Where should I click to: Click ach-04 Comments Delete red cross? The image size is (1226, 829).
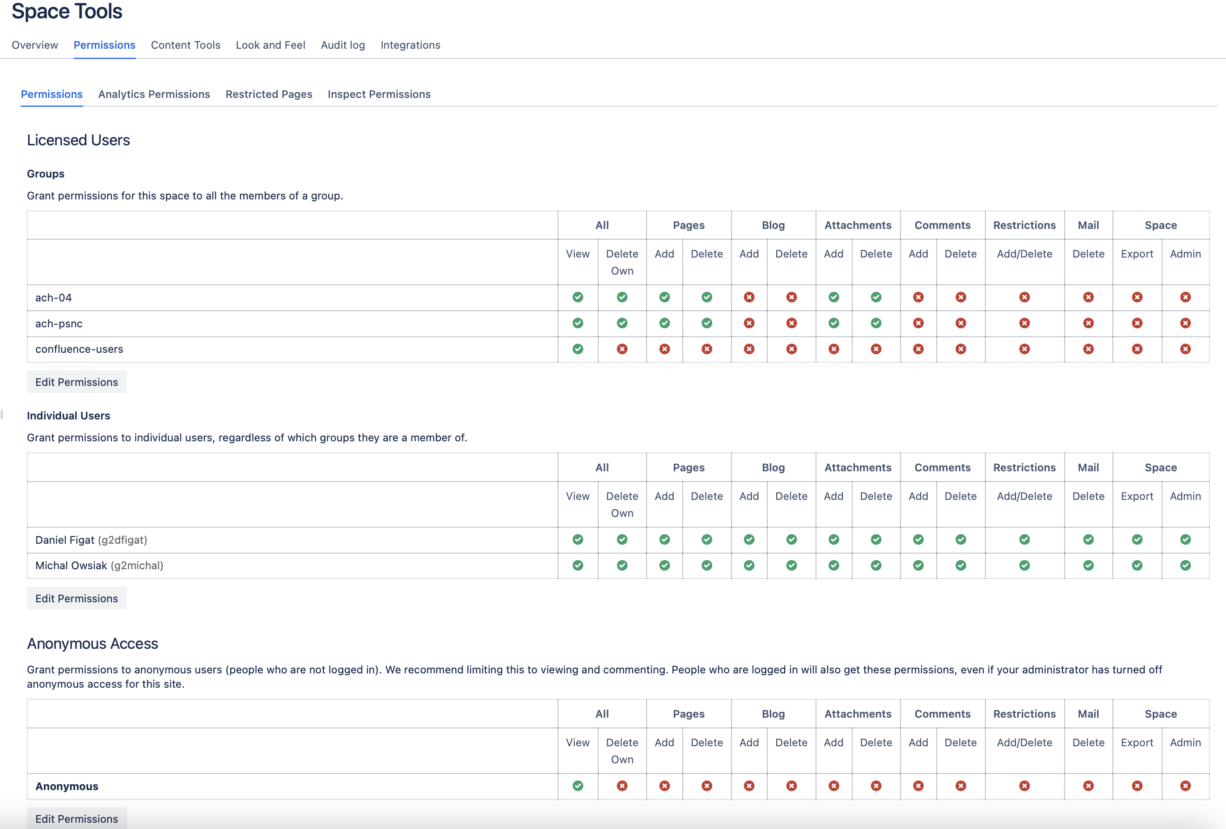click(x=961, y=297)
